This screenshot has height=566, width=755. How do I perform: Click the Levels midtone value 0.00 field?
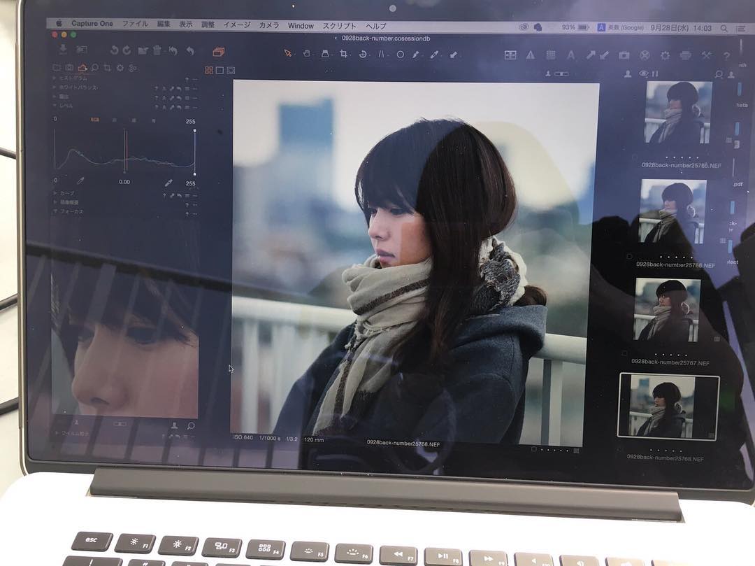click(124, 182)
